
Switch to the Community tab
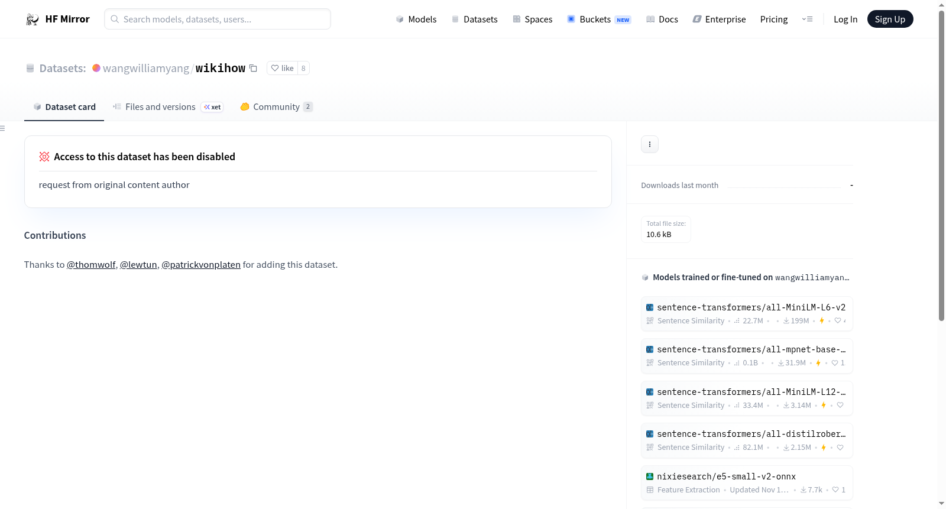tap(277, 107)
